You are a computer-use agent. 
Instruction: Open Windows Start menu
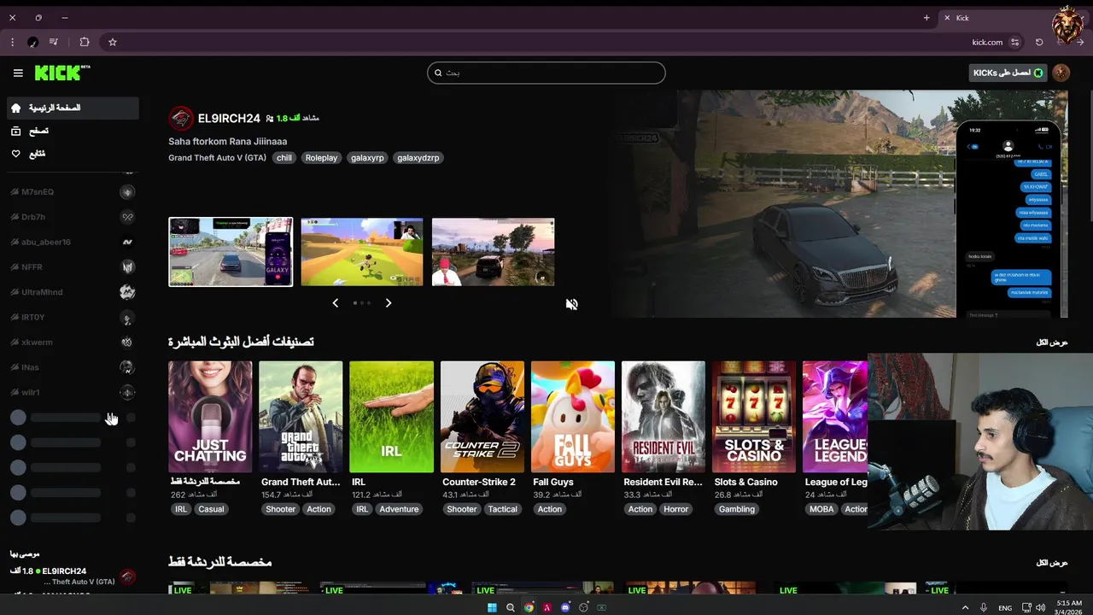492,607
